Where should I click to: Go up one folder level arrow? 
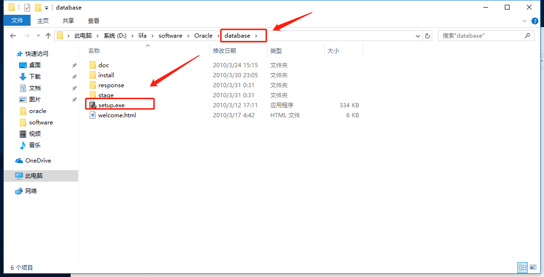click(x=48, y=36)
